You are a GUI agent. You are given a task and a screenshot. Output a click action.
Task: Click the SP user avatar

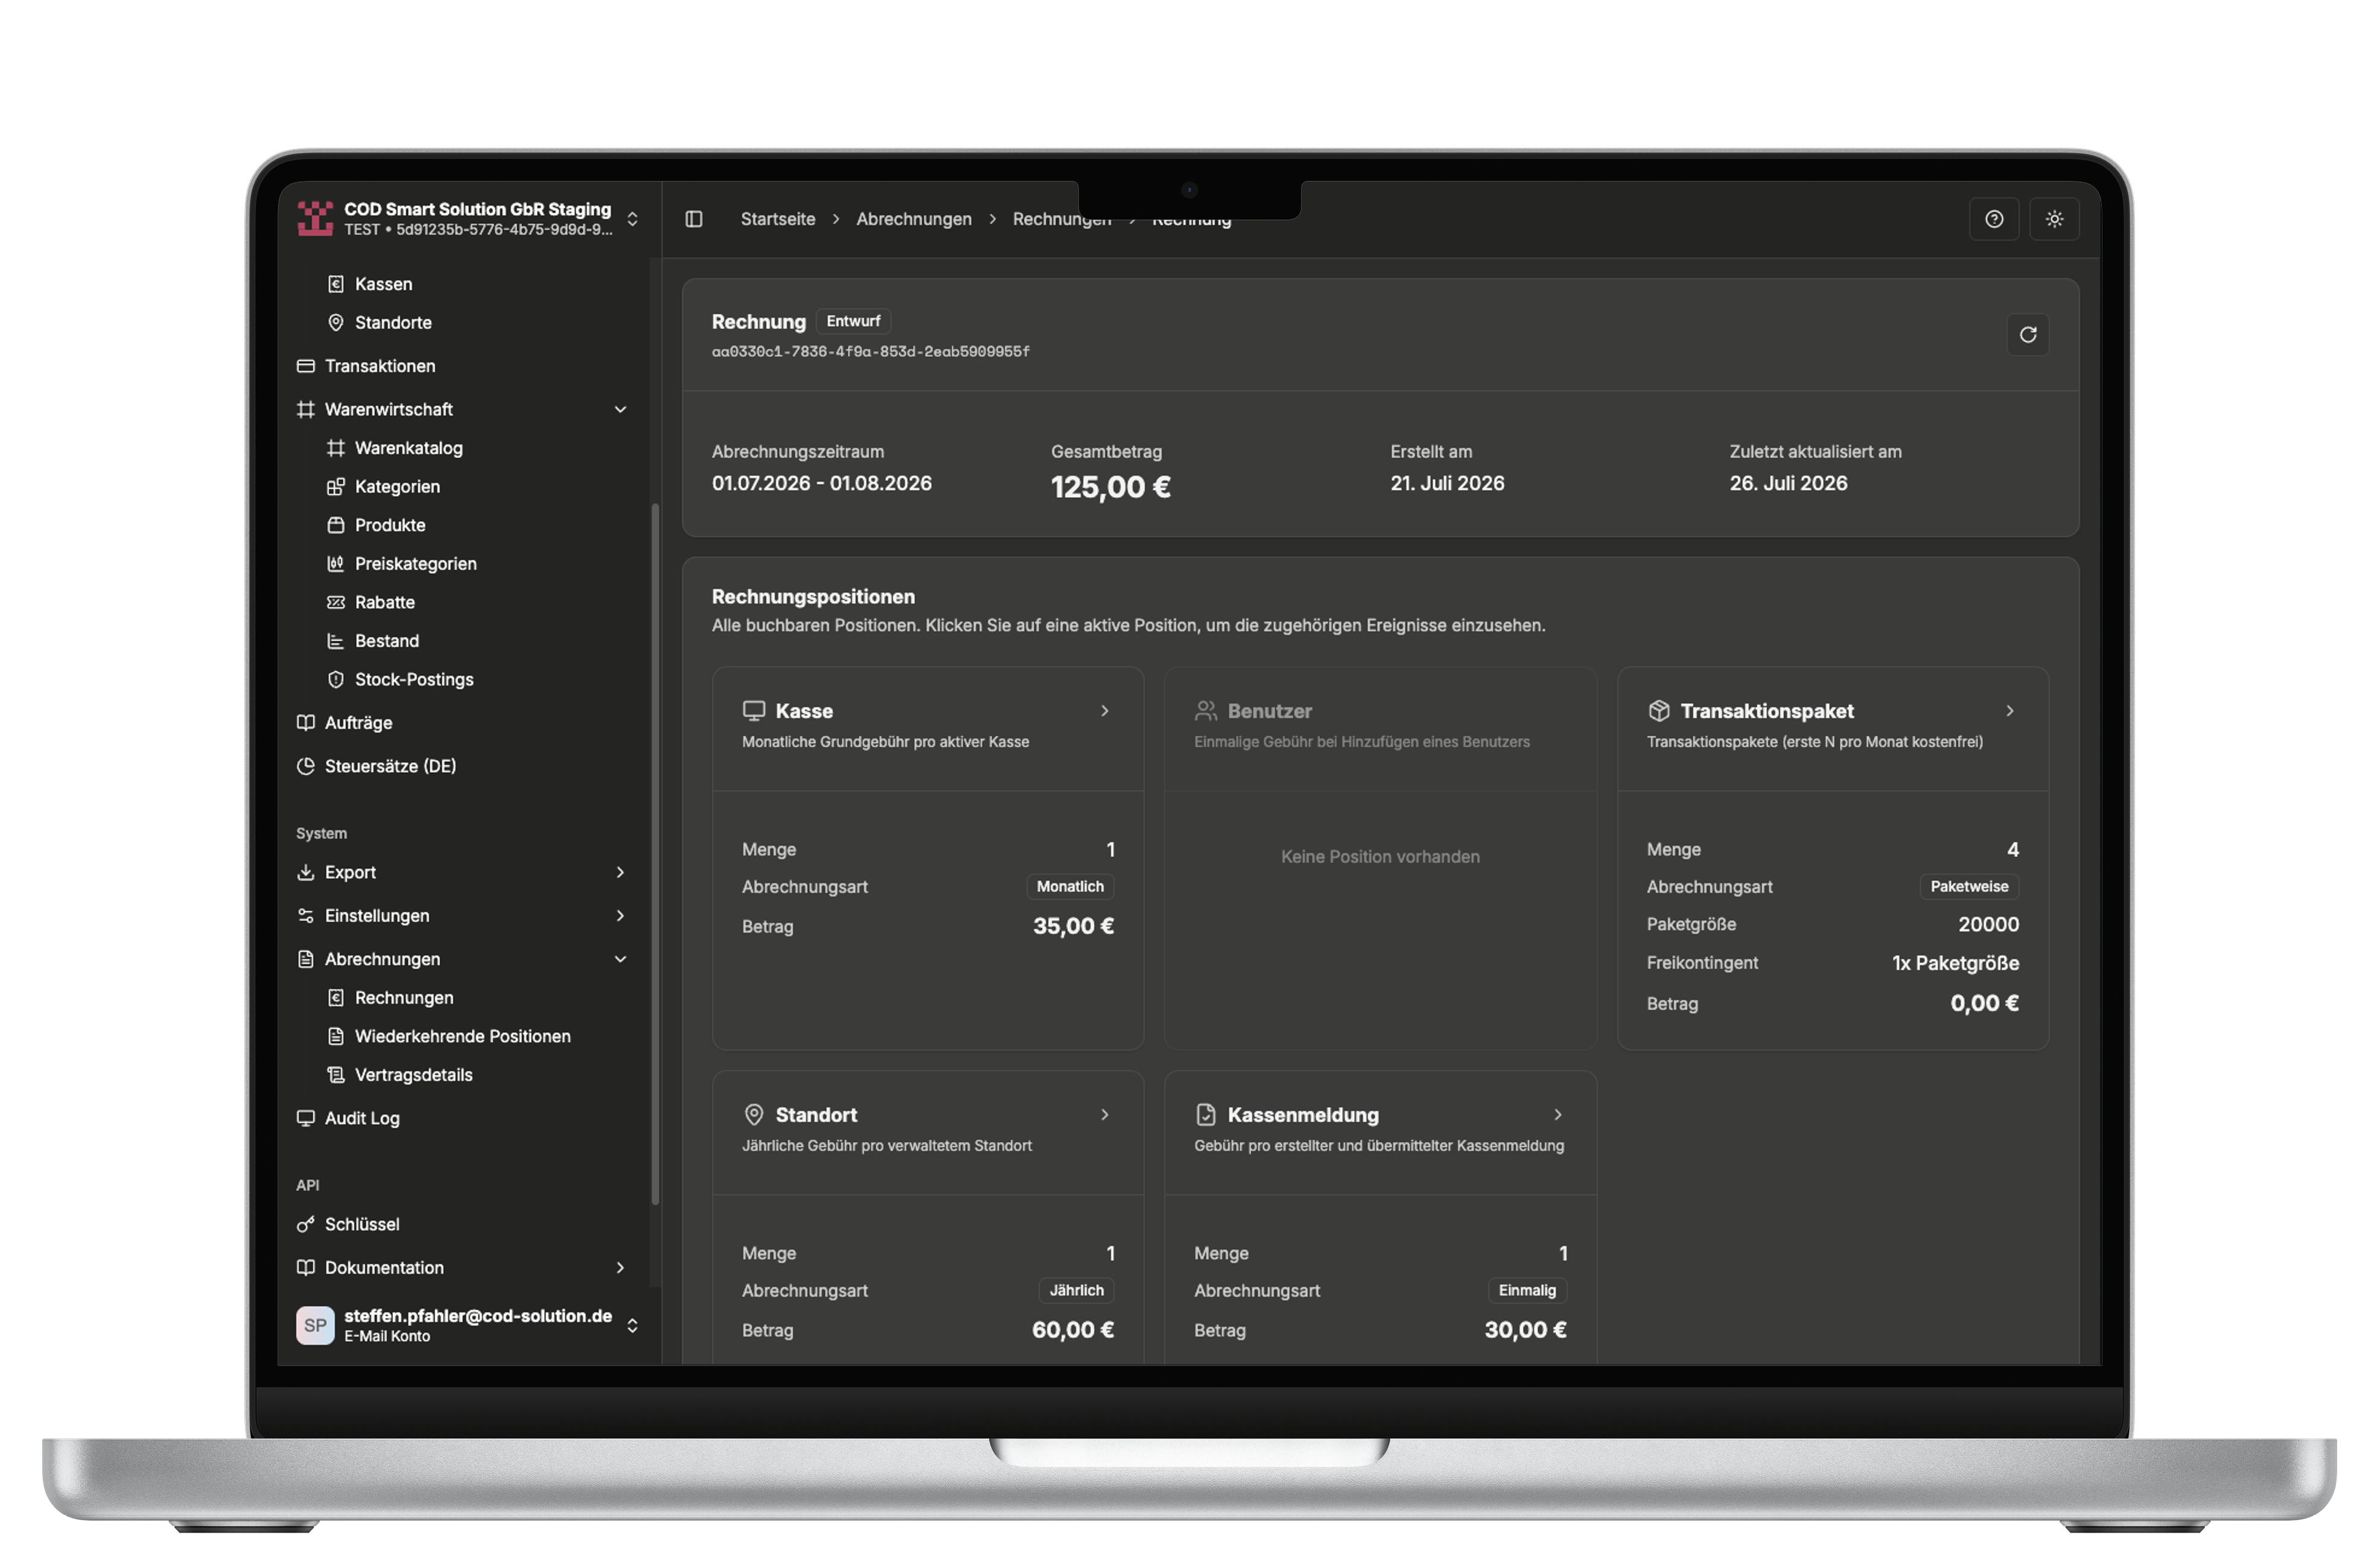tap(315, 1325)
